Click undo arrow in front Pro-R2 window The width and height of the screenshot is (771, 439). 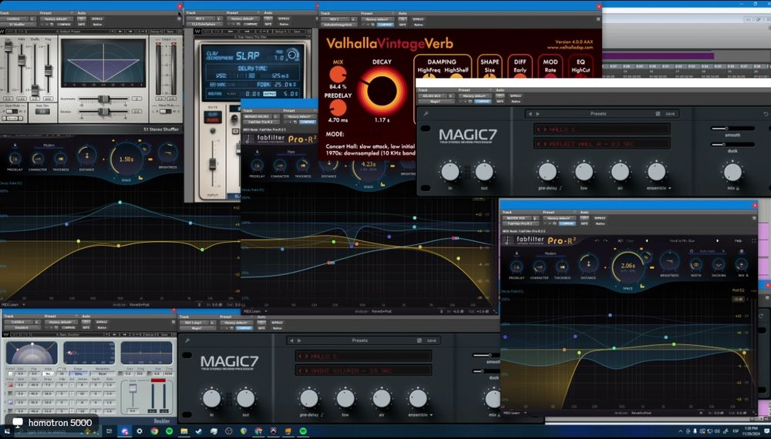pyautogui.click(x=597, y=240)
